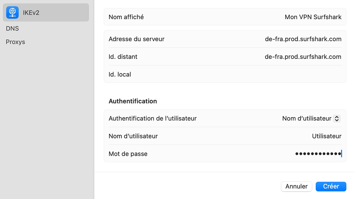Screen dimensions: 354x199
Task: Click Mon VPN Surfshark display name
Action: 313,17
